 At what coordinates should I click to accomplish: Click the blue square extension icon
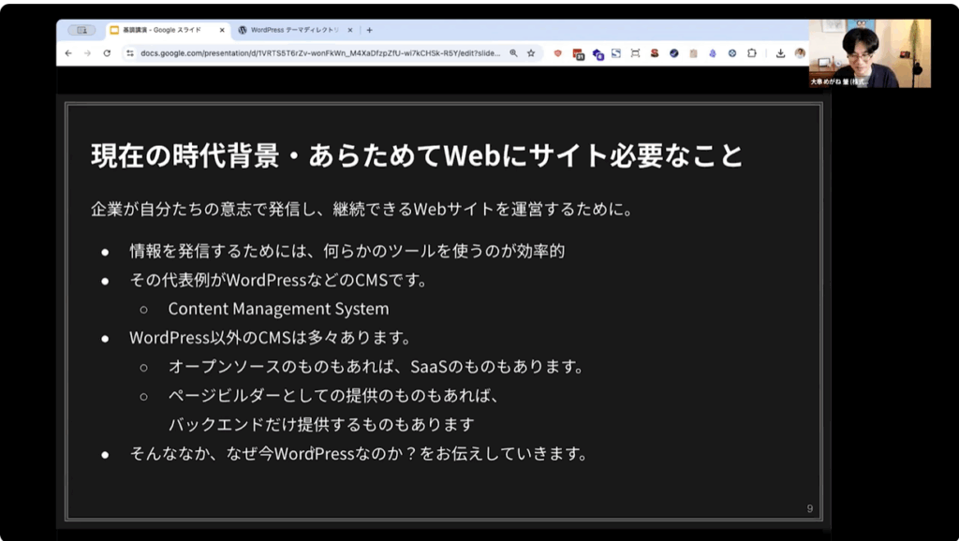(616, 53)
